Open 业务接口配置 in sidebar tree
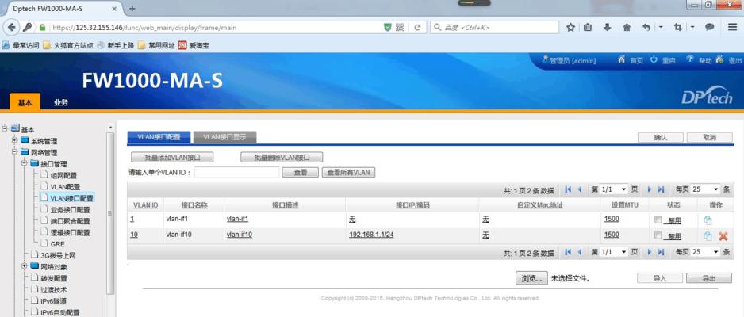The height and width of the screenshot is (317, 744). (70, 209)
